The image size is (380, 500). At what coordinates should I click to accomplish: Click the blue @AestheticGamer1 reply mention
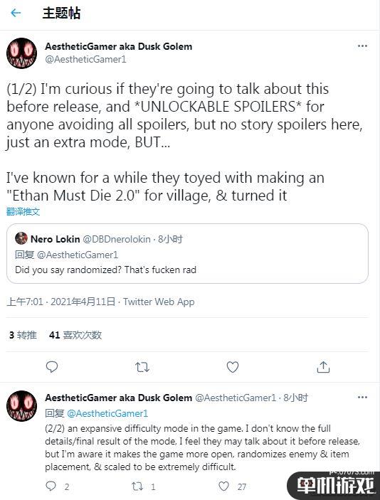point(107,413)
